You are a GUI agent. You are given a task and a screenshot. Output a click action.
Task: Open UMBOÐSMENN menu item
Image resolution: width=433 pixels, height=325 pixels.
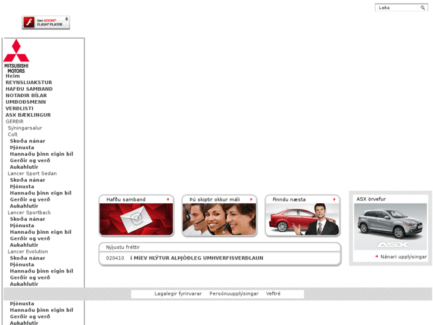pyautogui.click(x=26, y=102)
